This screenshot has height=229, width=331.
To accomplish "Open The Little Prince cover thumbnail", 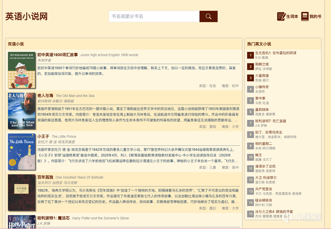I will click(22, 152).
